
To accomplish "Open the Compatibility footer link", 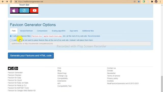I will point(63,78).
